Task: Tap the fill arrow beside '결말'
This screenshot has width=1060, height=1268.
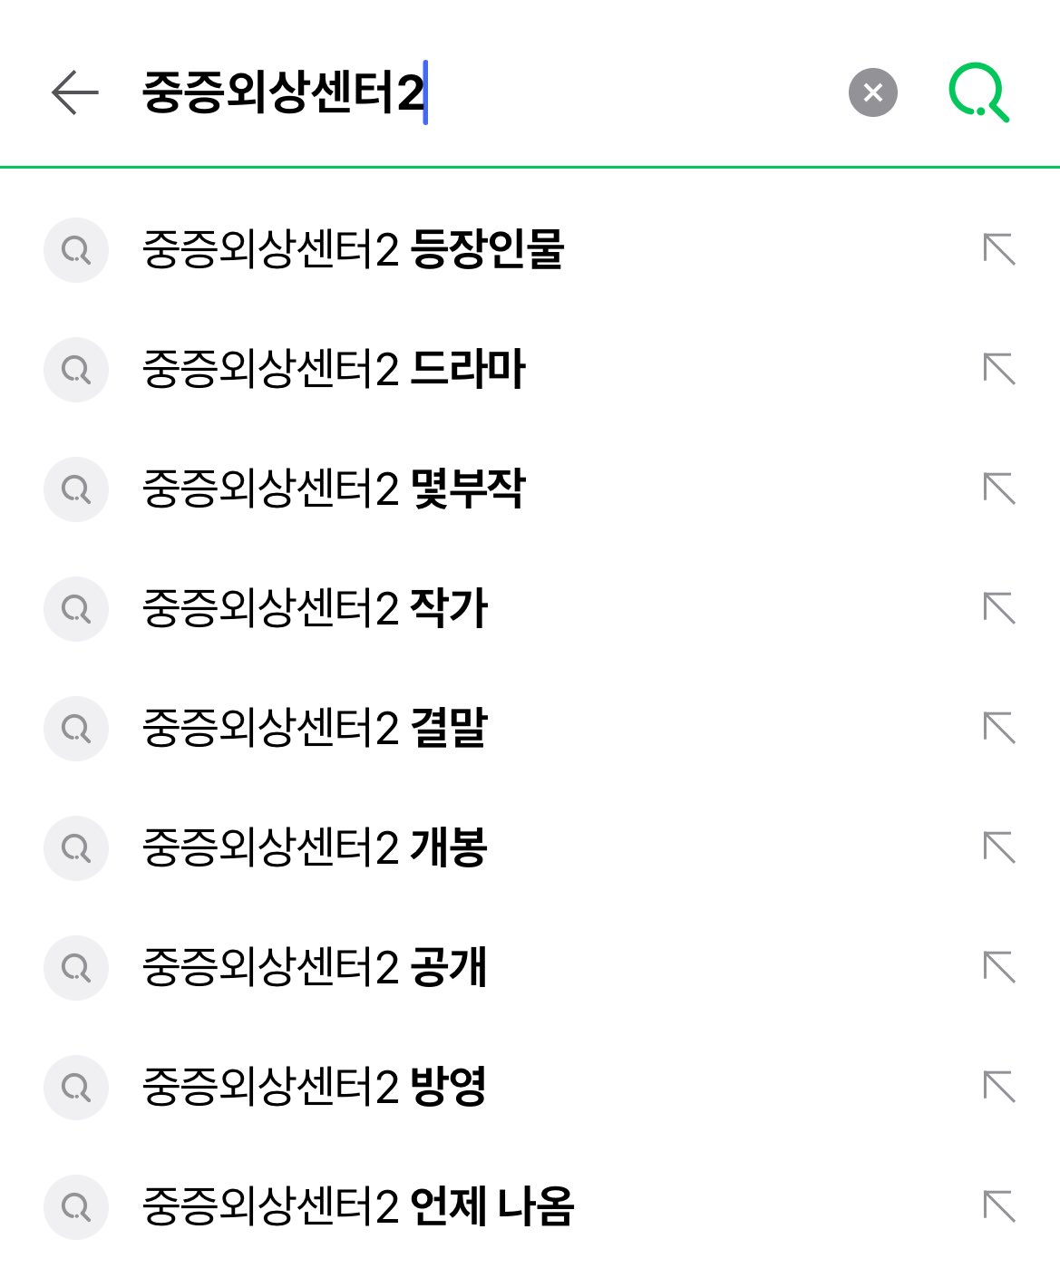Action: [x=999, y=728]
